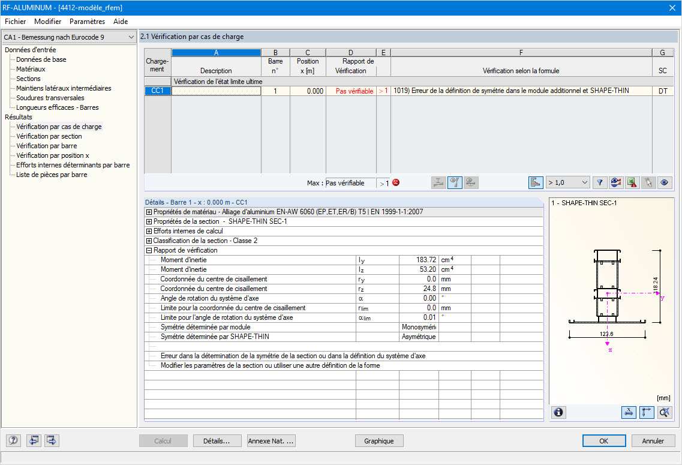Screen dimensions: 682x465
Task: Select Vérification par cas de charge item
Action: click(59, 127)
